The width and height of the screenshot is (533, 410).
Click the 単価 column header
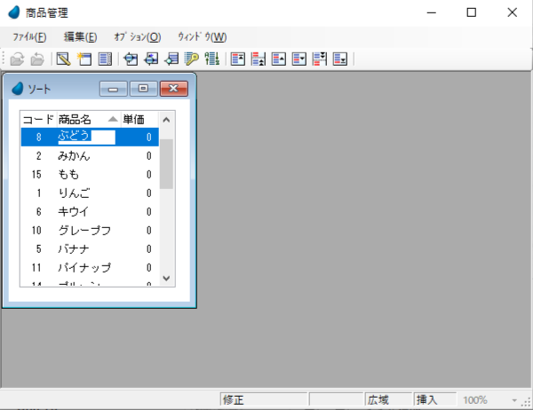[x=133, y=119]
